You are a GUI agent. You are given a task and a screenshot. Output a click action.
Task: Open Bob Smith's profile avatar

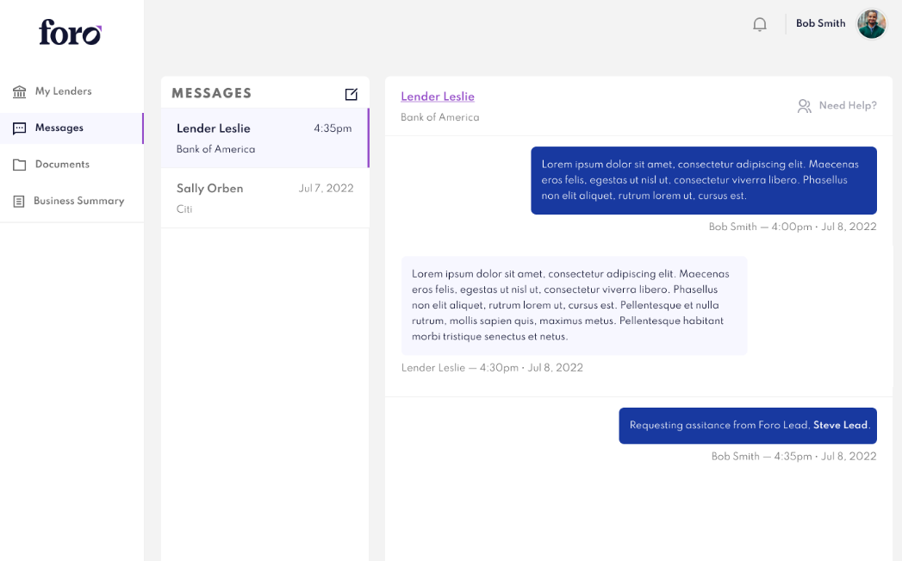click(x=871, y=24)
